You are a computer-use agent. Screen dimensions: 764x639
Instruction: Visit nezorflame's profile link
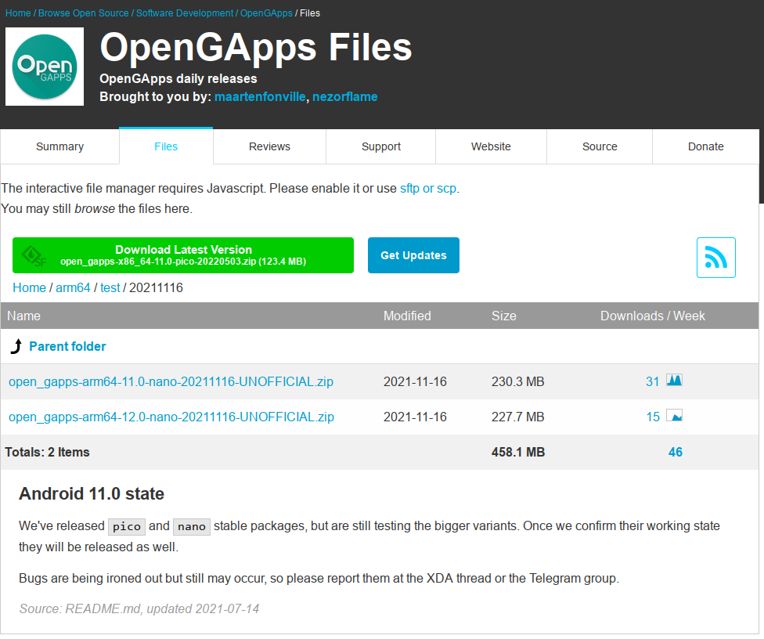click(x=345, y=96)
